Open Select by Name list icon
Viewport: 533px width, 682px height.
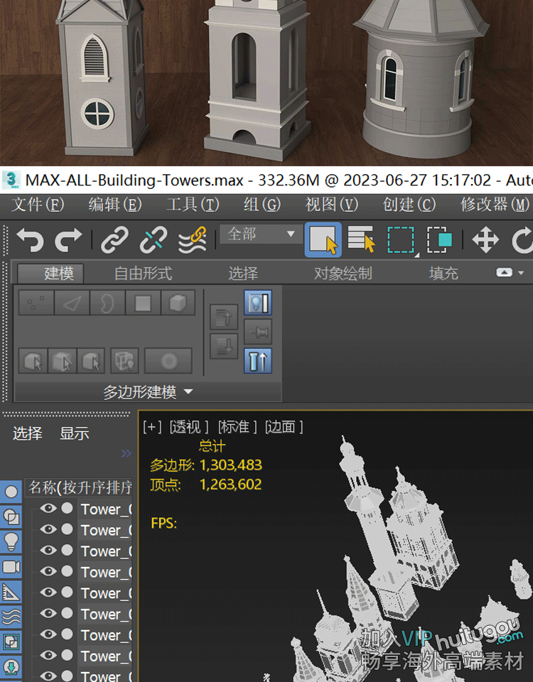coord(362,240)
